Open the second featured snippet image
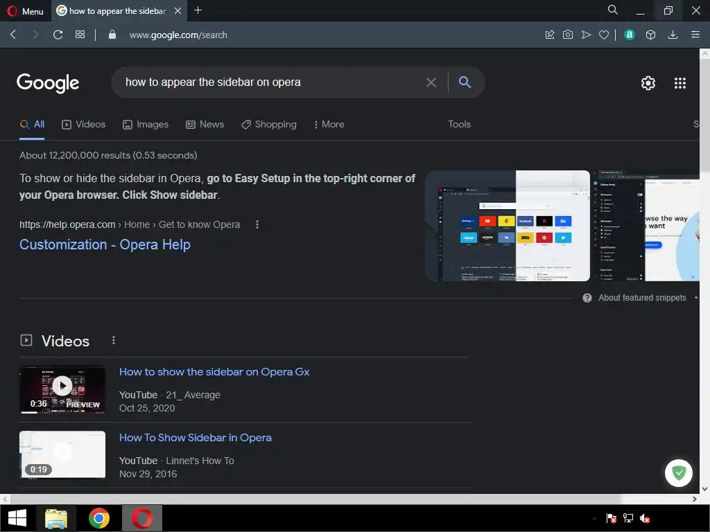This screenshot has width=710, height=532. click(x=647, y=226)
